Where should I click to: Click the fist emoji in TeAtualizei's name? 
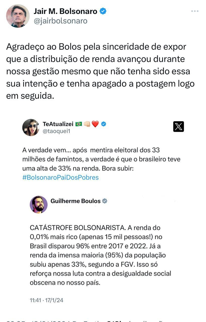[87, 124]
